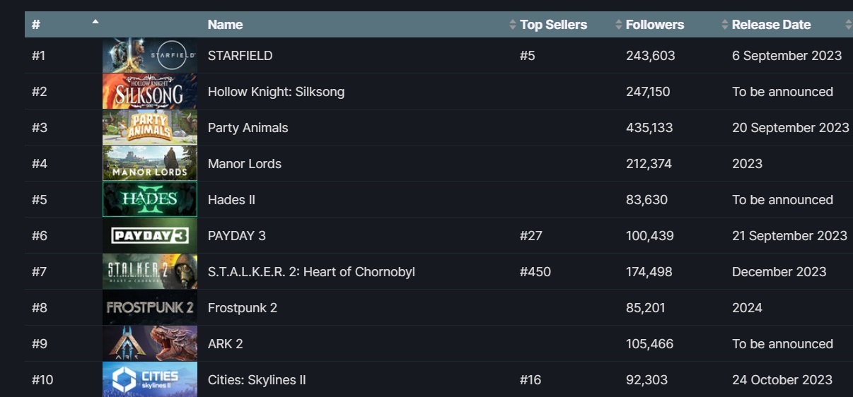853x397 pixels.
Task: Select the Cities: Skylines II thumbnail
Action: click(149, 379)
